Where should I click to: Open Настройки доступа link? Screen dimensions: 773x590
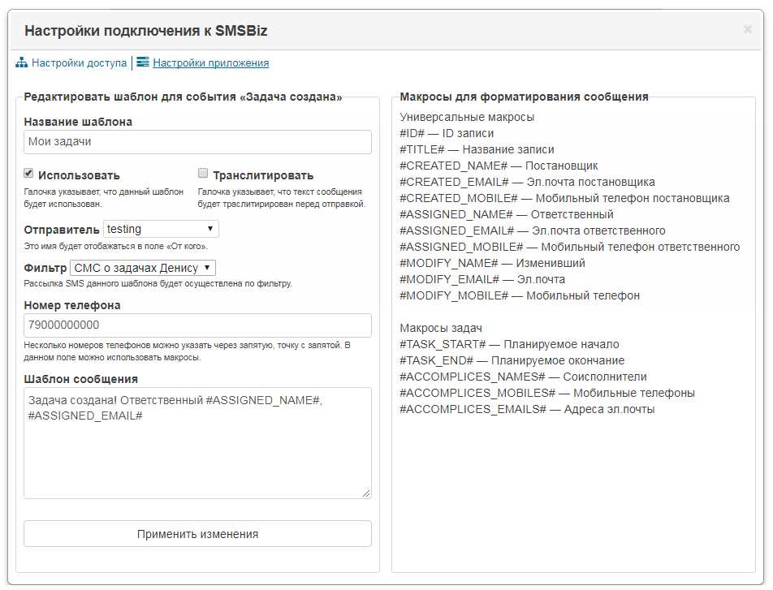pos(79,62)
